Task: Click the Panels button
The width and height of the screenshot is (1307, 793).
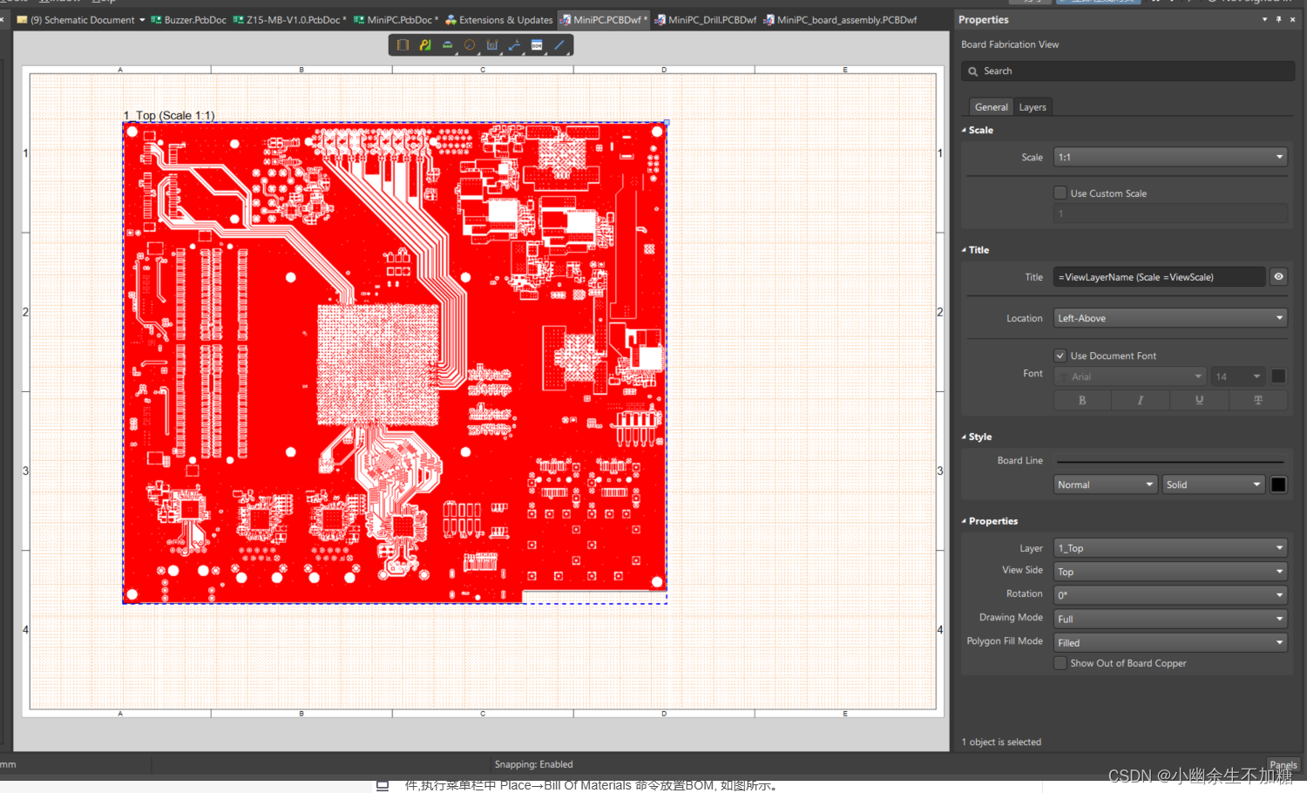Action: [1283, 764]
